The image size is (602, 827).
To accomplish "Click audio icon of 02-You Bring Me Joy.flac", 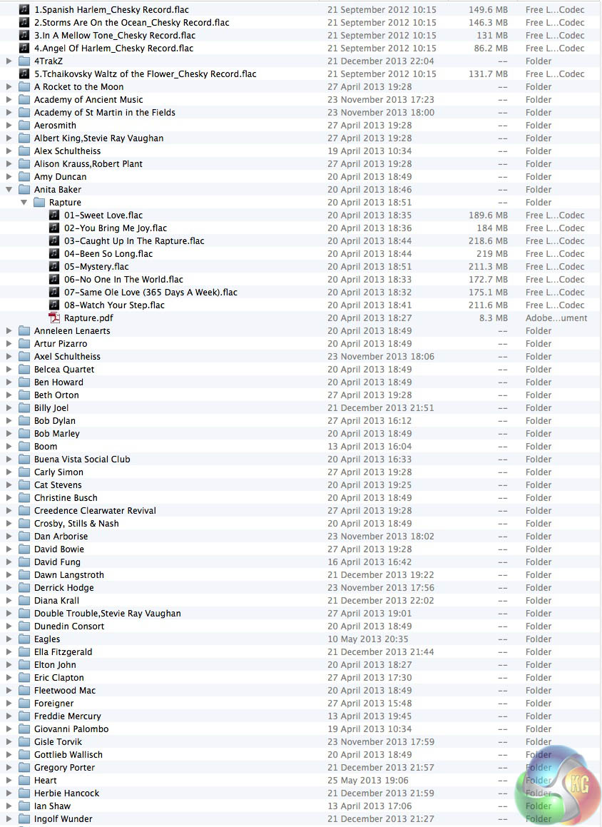I will [54, 228].
